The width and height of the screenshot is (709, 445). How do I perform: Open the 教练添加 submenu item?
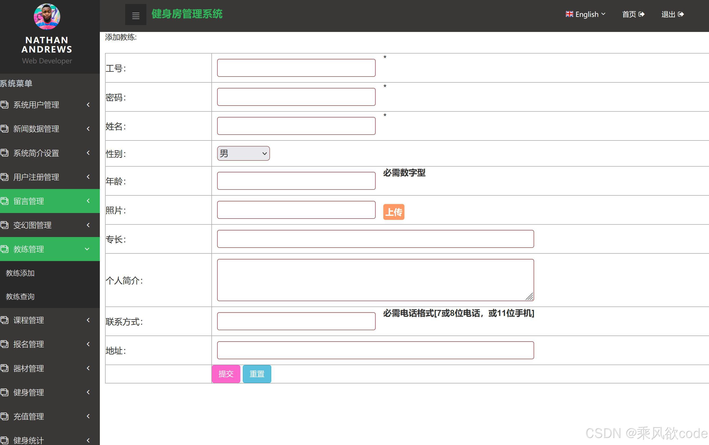point(20,273)
